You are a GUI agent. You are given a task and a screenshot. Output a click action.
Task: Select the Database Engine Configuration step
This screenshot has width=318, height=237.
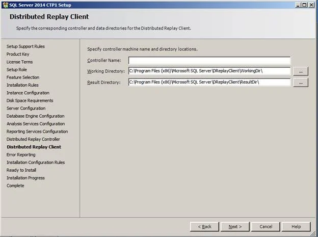[x=36, y=116]
